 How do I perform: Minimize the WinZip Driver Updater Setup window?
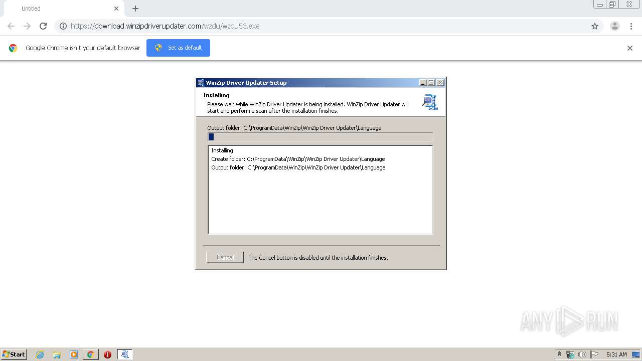[x=423, y=83]
